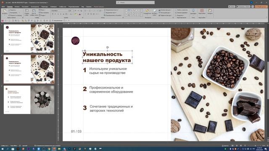Click the text 'Используем уникальное сырье на производстве'
Screen dimensions: 269x151
pos(108,71)
